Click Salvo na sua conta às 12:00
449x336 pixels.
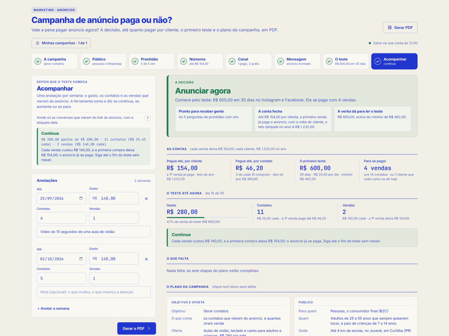point(395,43)
